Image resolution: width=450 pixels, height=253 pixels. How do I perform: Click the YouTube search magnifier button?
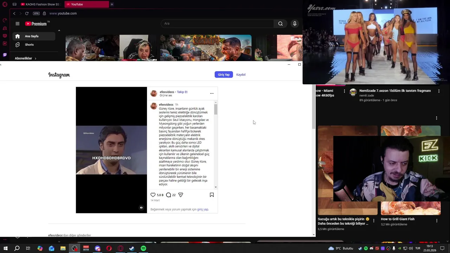coord(280,24)
